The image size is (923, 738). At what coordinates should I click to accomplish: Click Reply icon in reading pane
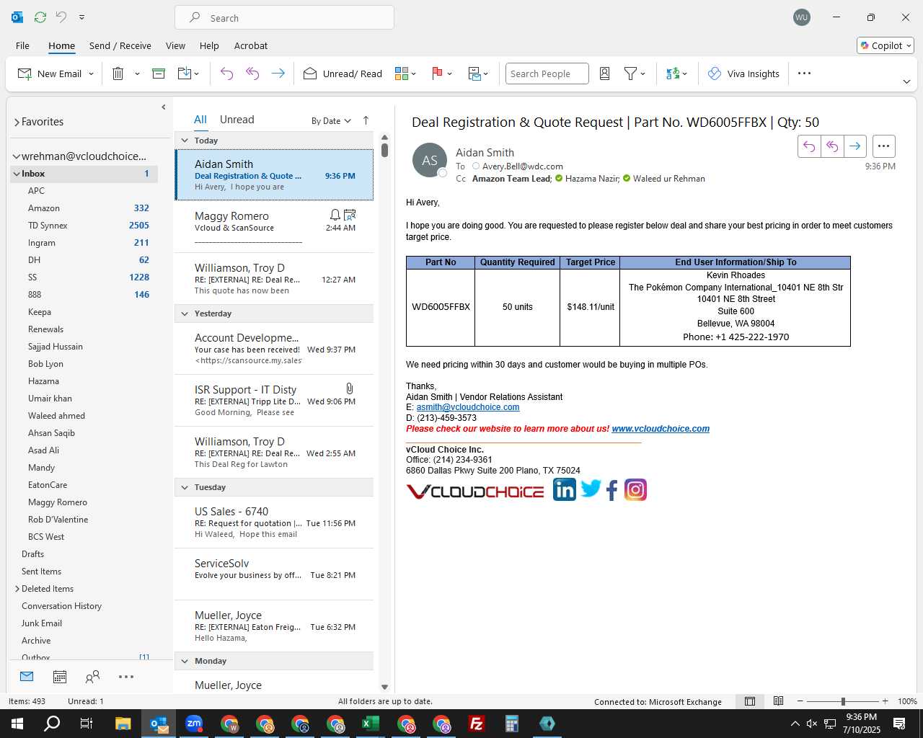point(809,146)
